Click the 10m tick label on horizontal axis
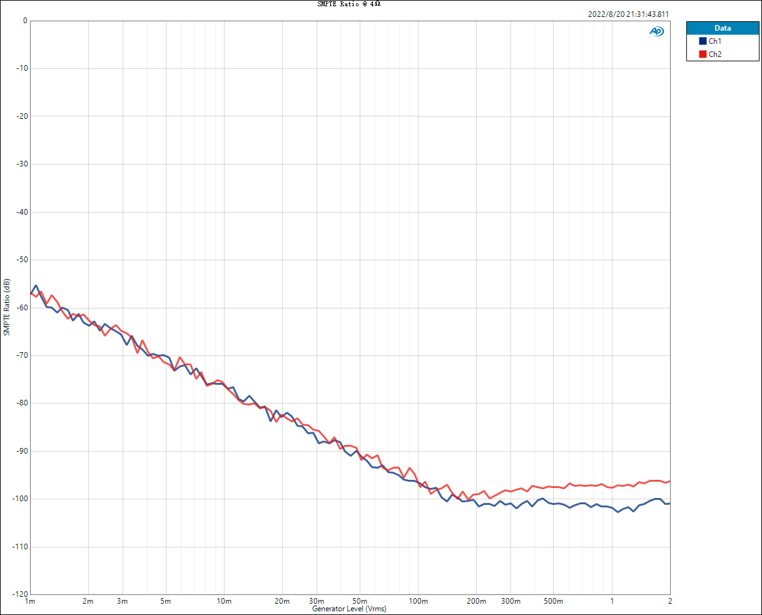 [x=224, y=602]
